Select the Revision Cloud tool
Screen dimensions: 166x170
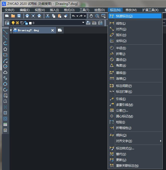pos(5,72)
